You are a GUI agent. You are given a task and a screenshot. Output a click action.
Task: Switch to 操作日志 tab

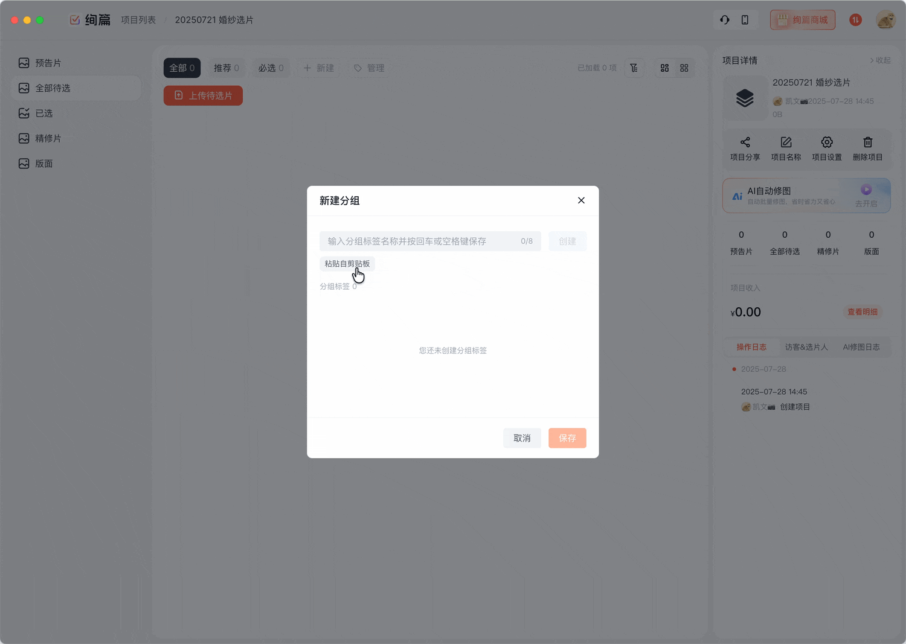751,347
